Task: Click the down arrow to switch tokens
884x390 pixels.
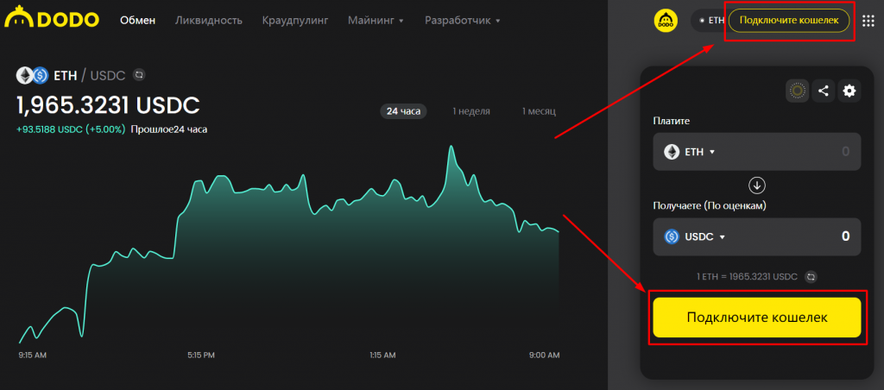Action: [756, 185]
